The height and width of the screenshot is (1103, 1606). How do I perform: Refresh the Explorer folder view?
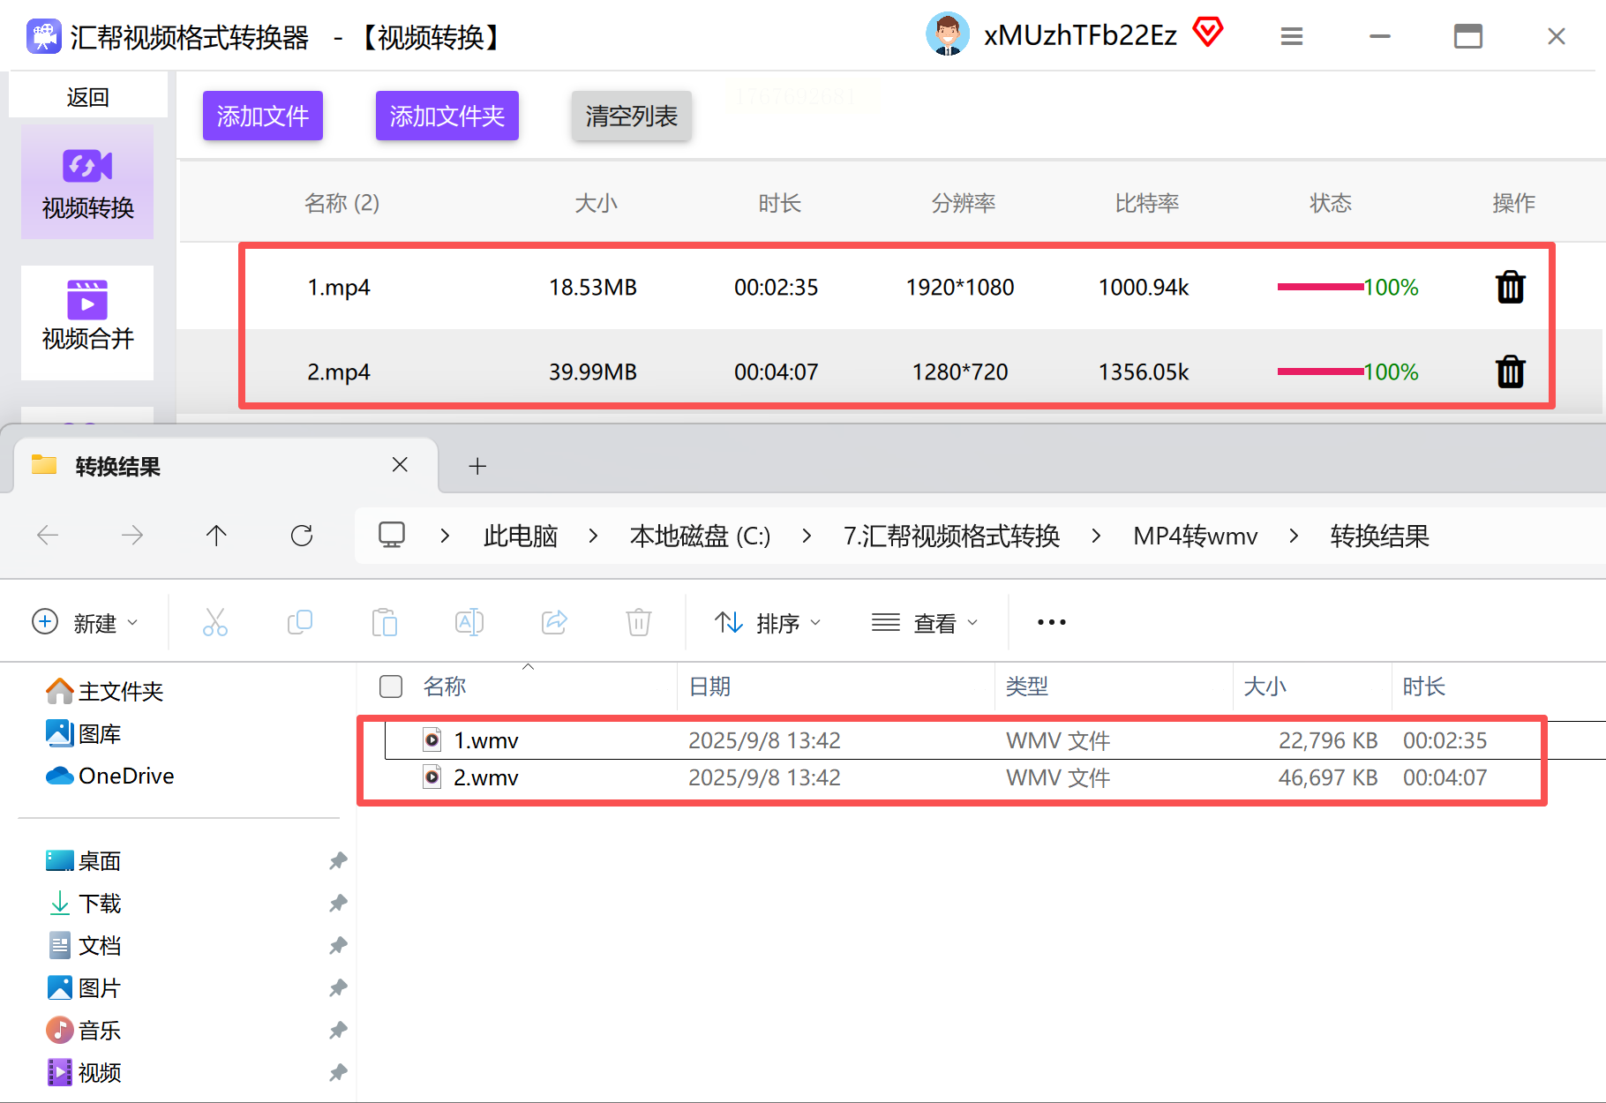pos(302,536)
